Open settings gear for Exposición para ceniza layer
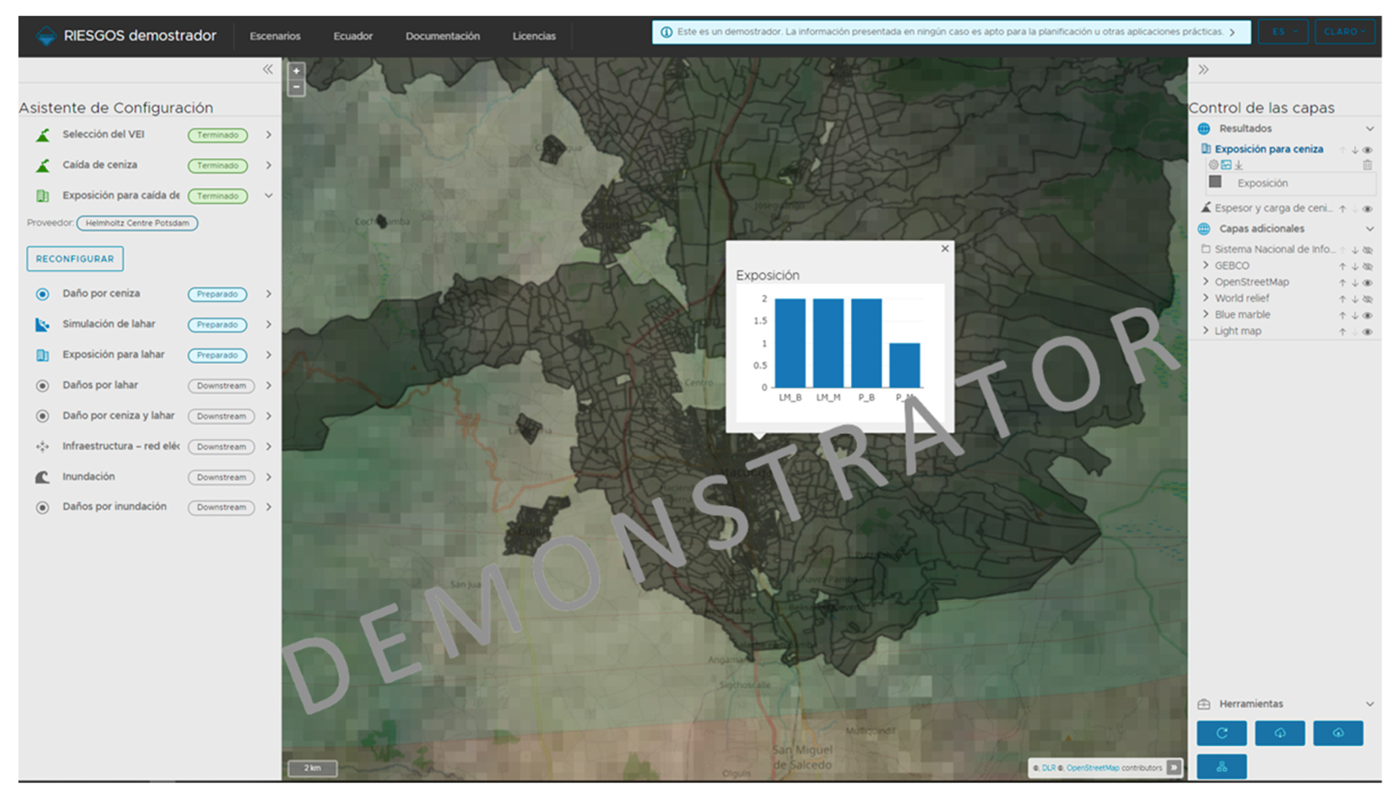 pyautogui.click(x=1213, y=164)
